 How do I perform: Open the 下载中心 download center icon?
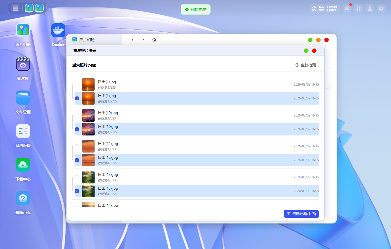click(23, 165)
